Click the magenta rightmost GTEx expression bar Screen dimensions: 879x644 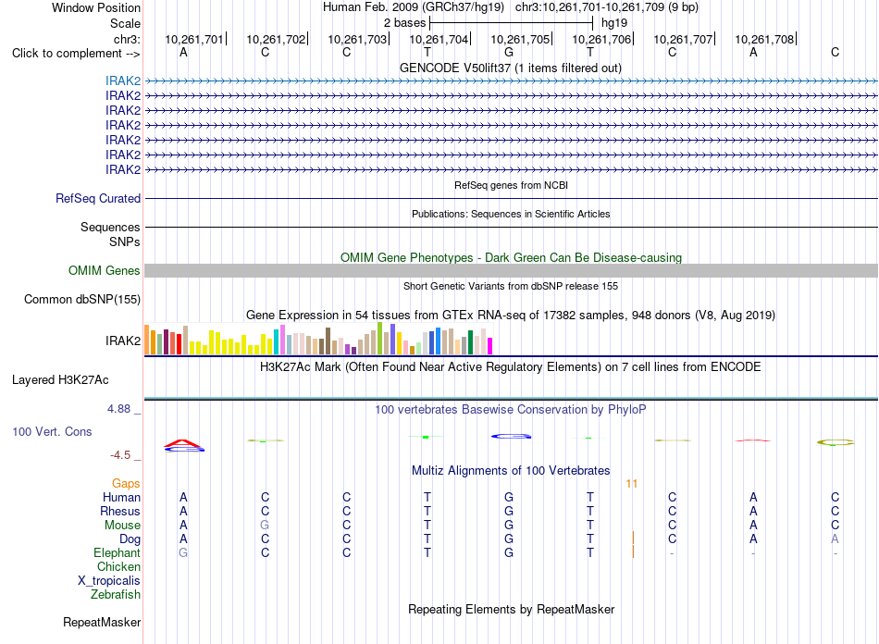(490, 346)
